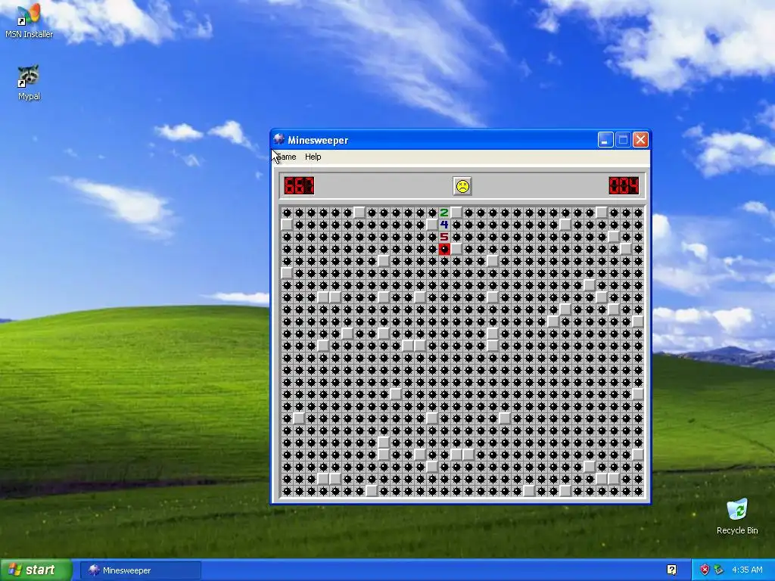
Task: Open the Help menu
Action: coord(313,157)
